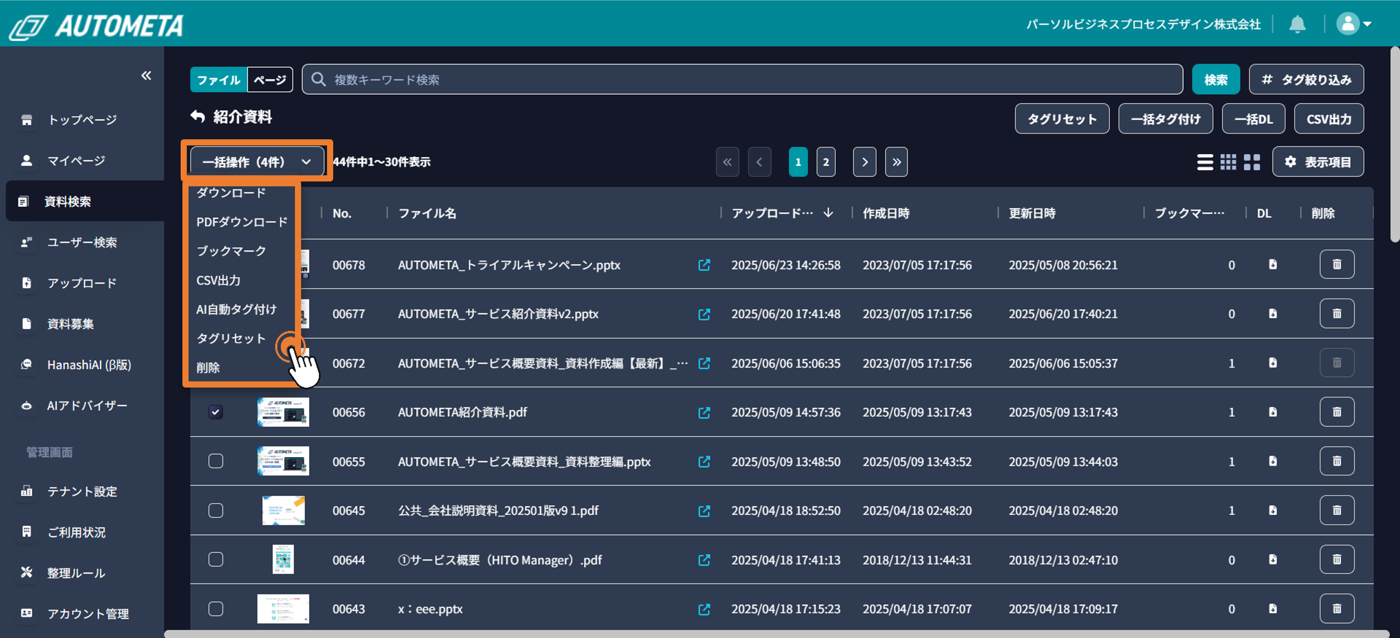Click the 一括DL button
The height and width of the screenshot is (638, 1400).
pos(1253,119)
